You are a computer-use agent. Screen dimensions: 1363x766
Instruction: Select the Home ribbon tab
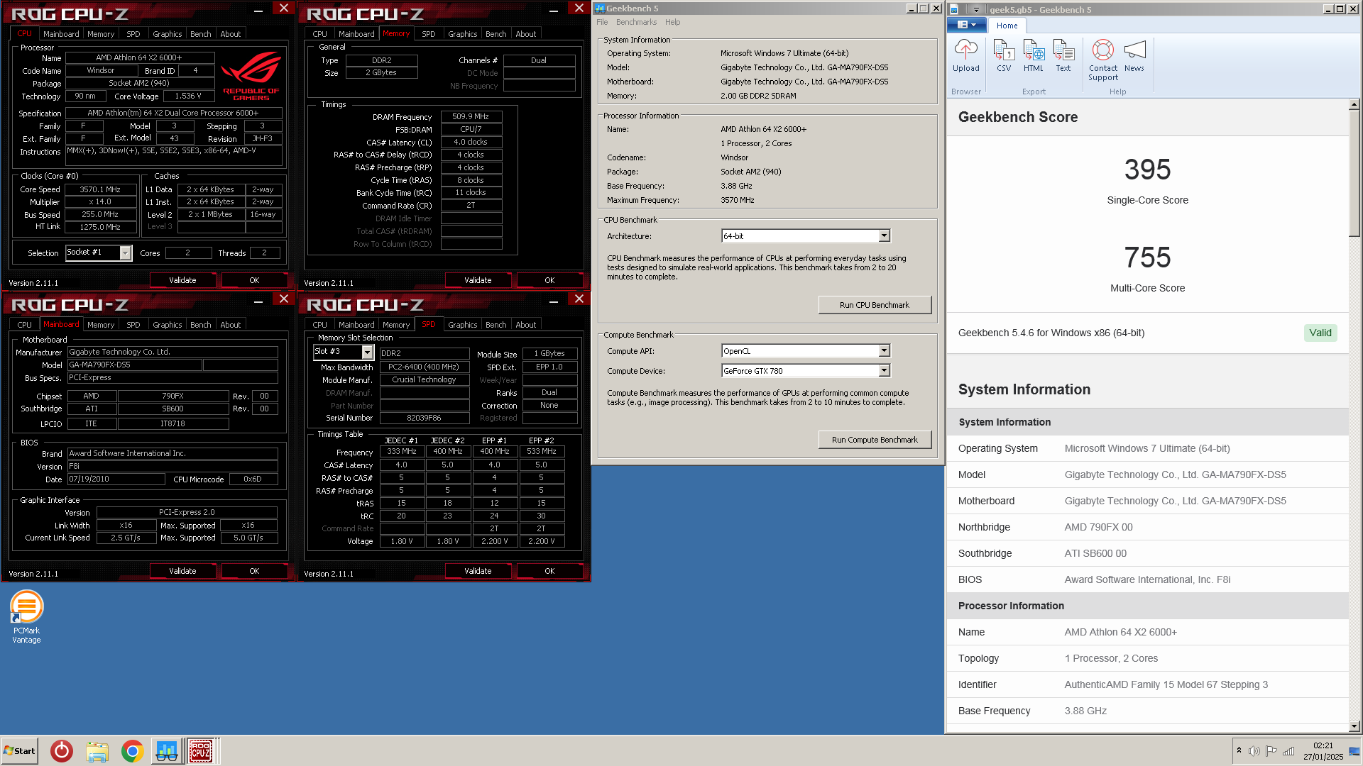pyautogui.click(x=1007, y=26)
